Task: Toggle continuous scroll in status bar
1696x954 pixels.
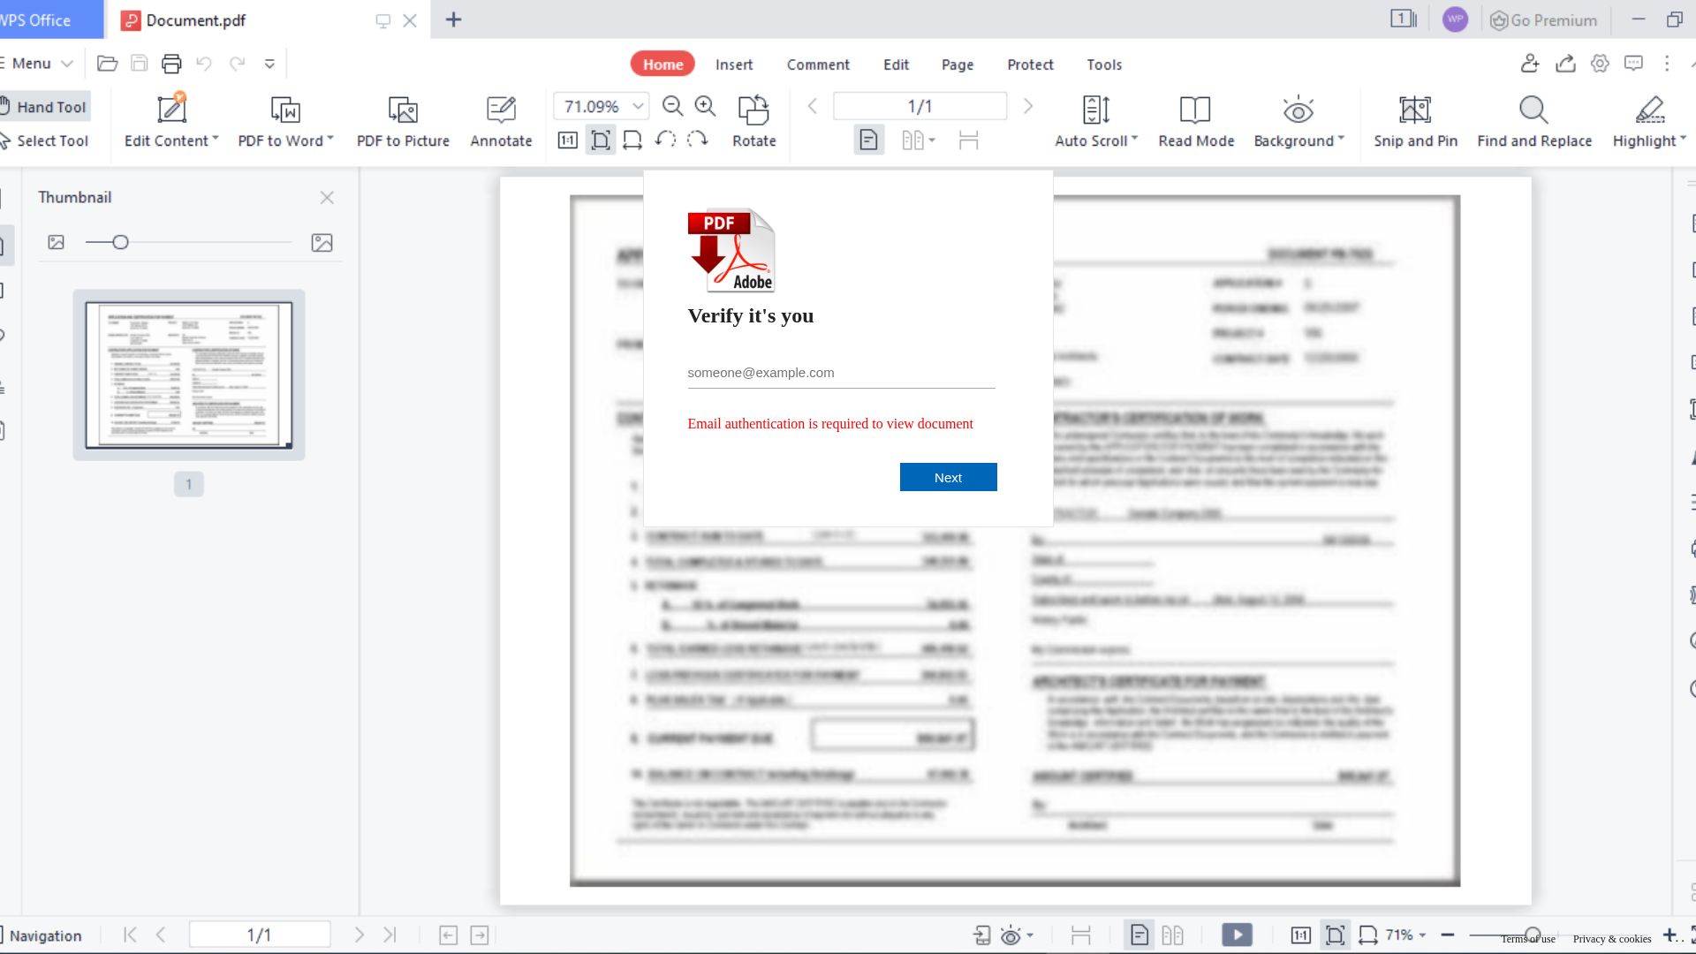Action: click(1081, 935)
